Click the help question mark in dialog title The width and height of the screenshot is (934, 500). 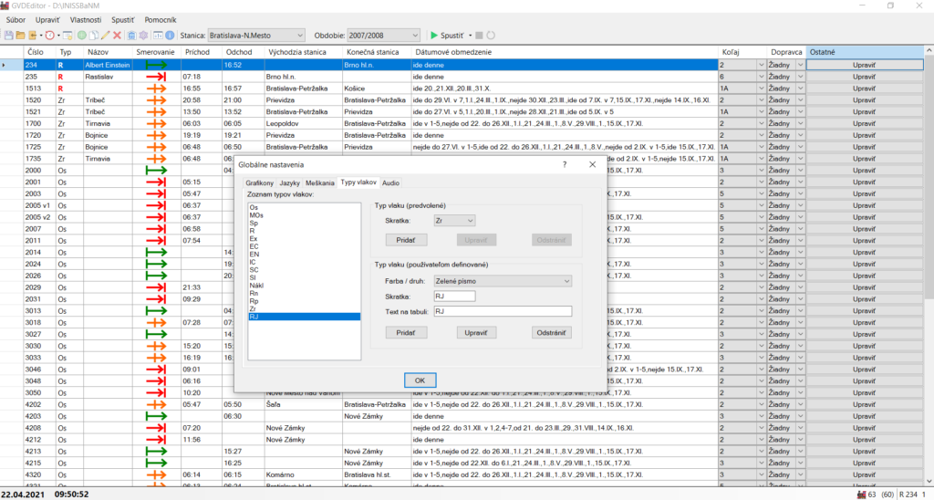point(565,164)
